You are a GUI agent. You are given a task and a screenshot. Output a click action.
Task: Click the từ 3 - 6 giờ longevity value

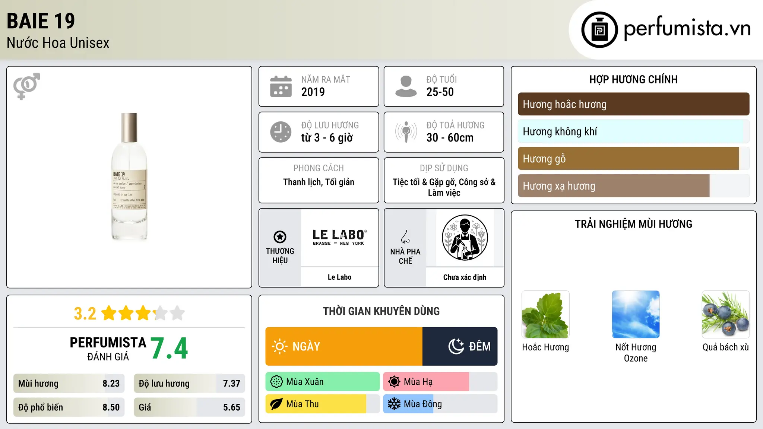pos(327,138)
